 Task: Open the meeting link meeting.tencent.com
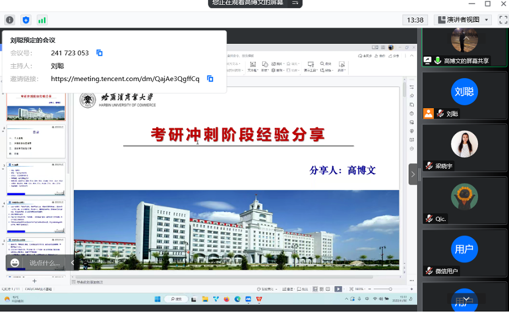[x=125, y=79]
